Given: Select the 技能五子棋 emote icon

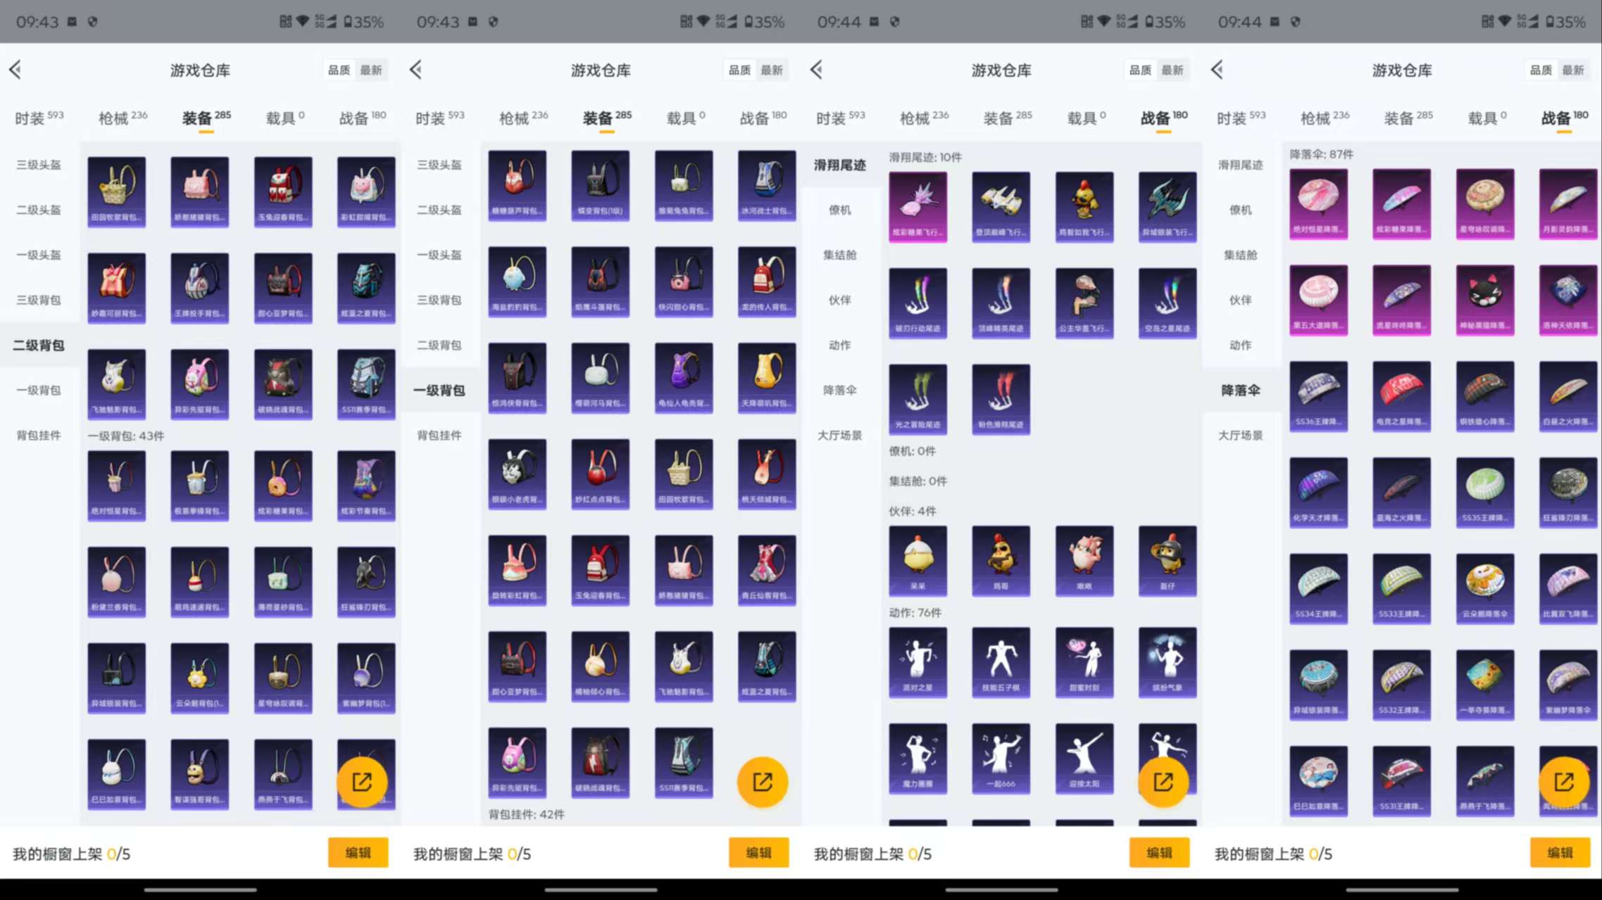Looking at the screenshot, I should tap(1001, 661).
